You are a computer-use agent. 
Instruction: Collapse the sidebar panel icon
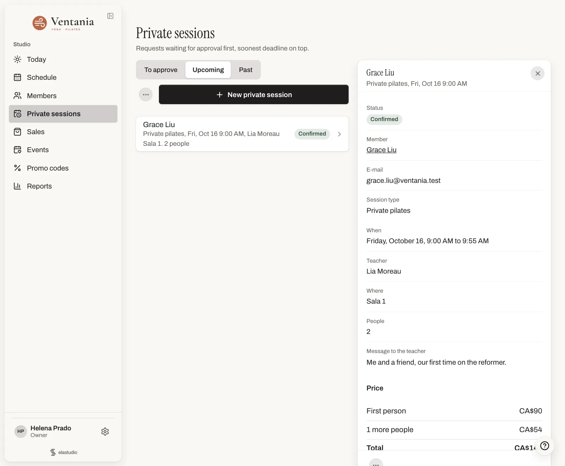click(110, 16)
